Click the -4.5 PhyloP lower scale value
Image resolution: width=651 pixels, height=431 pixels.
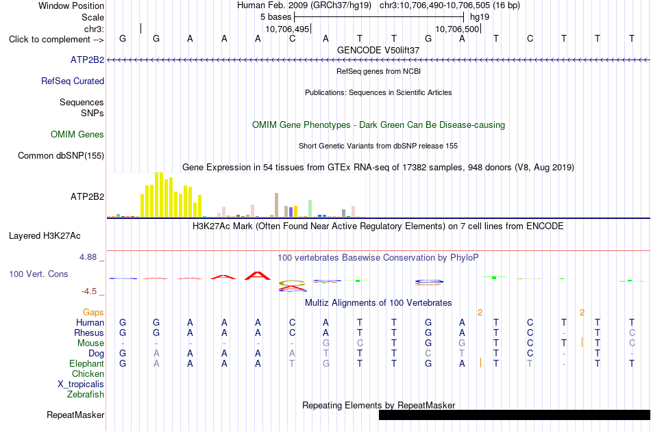coord(89,291)
